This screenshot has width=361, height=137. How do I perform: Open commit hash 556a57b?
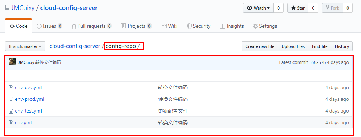tap(317, 62)
